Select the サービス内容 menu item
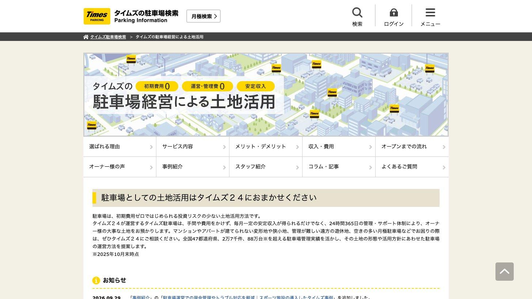The width and height of the screenshot is (532, 299). 193,147
